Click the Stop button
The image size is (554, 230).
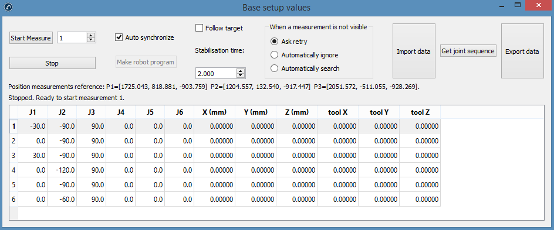click(x=52, y=63)
